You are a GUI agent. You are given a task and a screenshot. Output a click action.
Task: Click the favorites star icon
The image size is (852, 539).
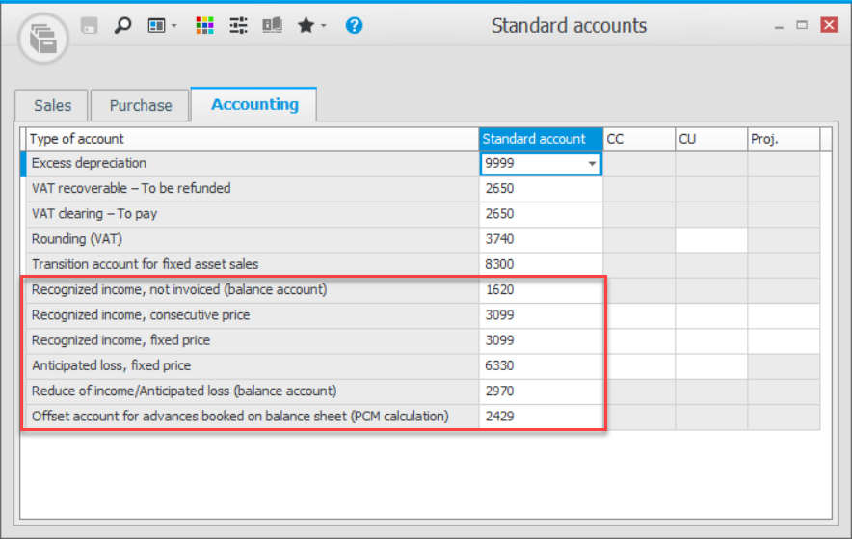[x=306, y=26]
